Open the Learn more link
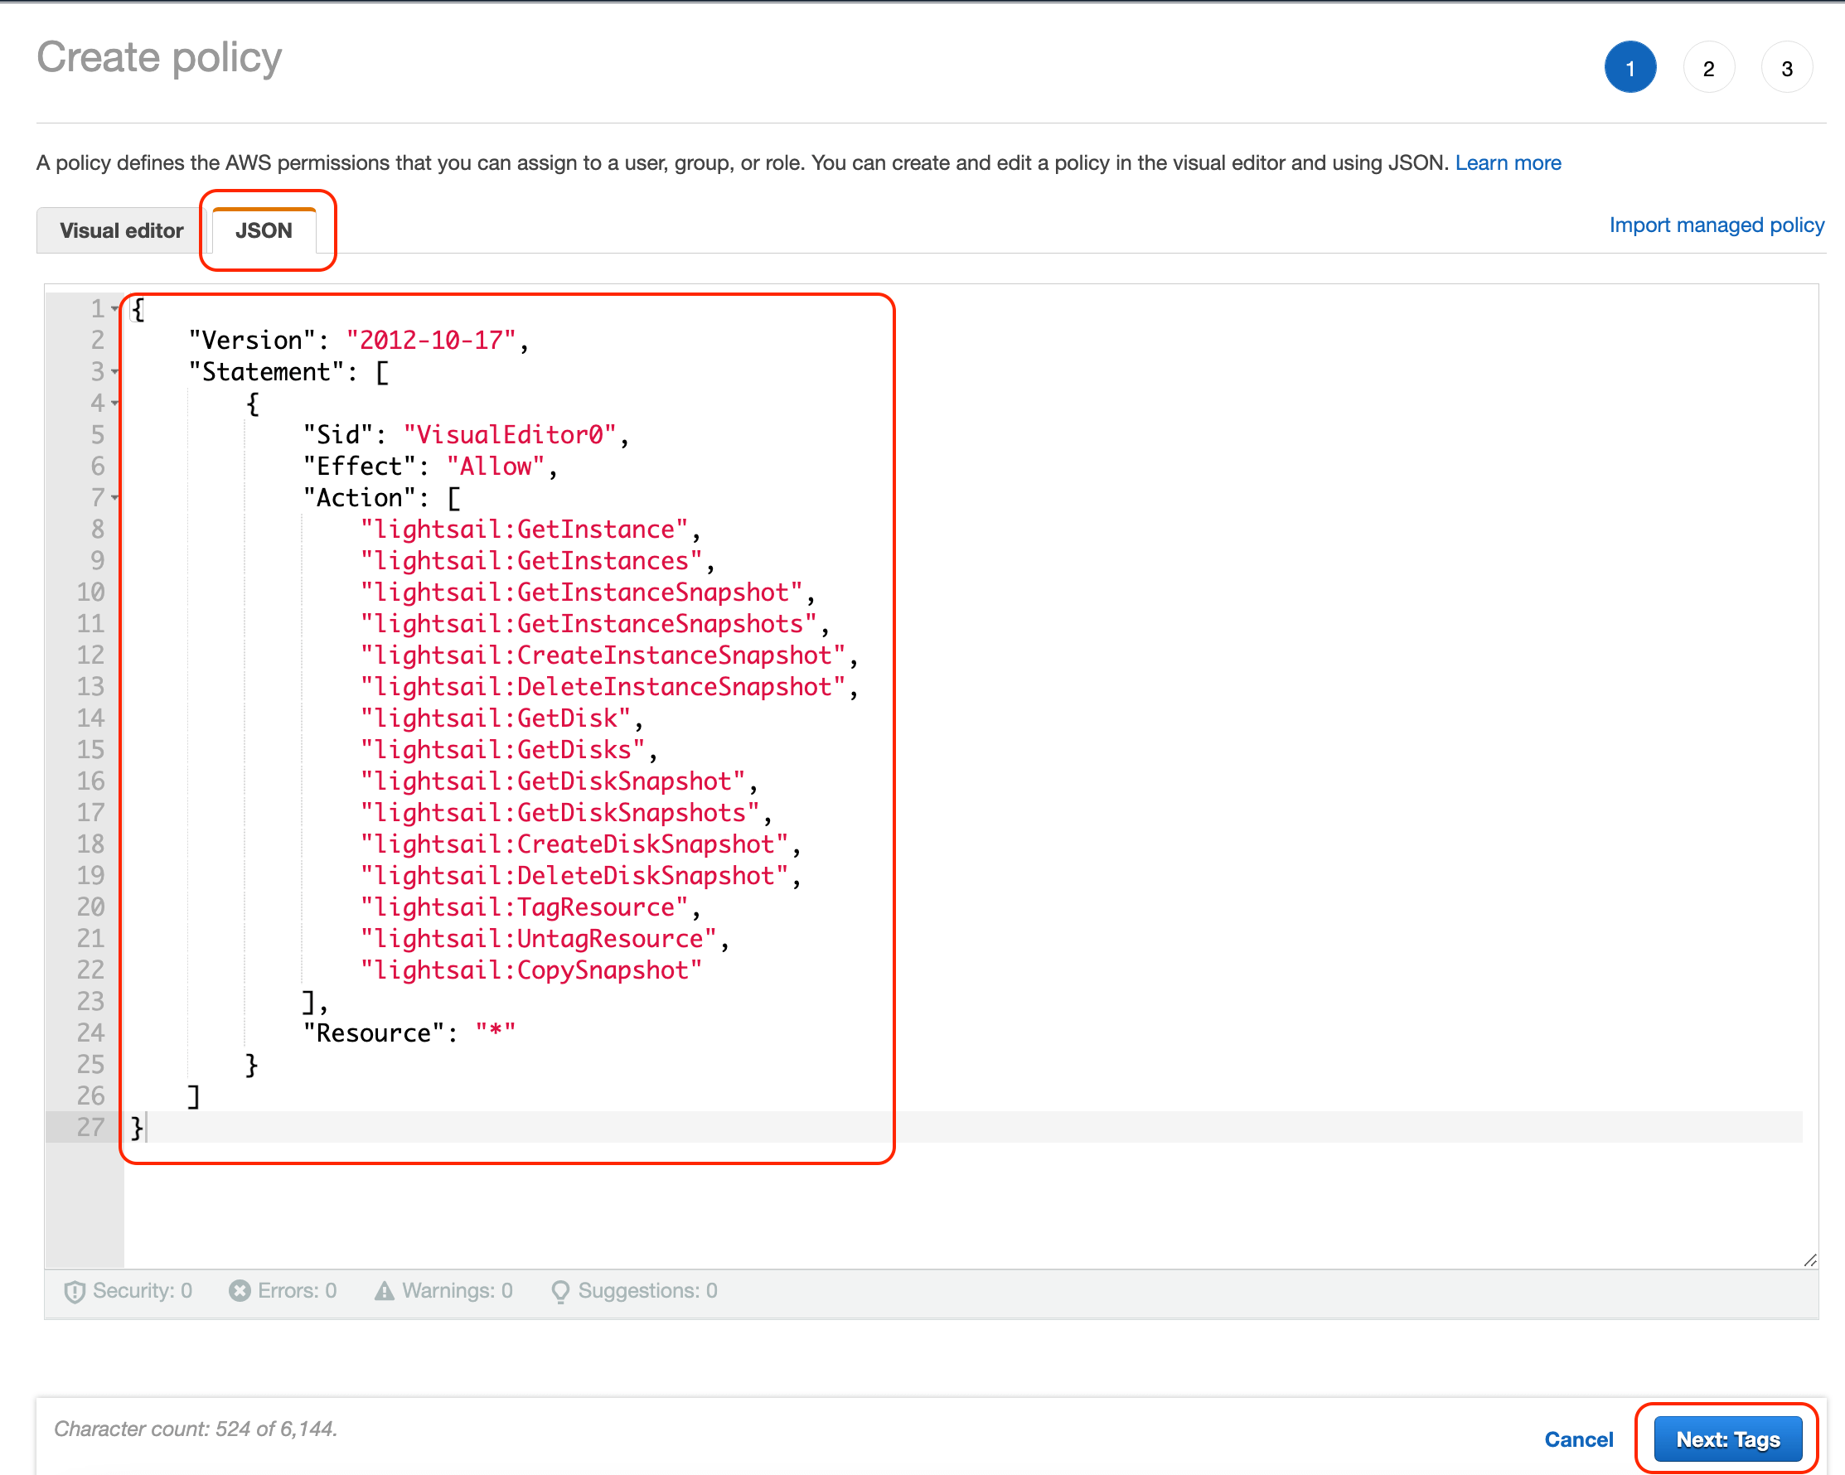Screen dimensions: 1845x1475 (1508, 162)
